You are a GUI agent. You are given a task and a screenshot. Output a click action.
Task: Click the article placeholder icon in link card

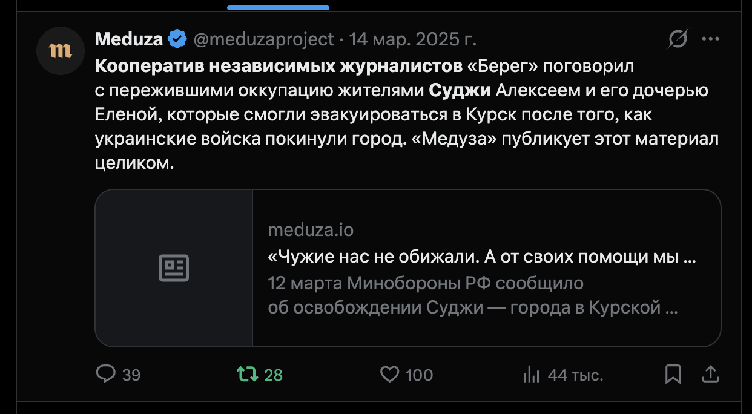pyautogui.click(x=174, y=268)
